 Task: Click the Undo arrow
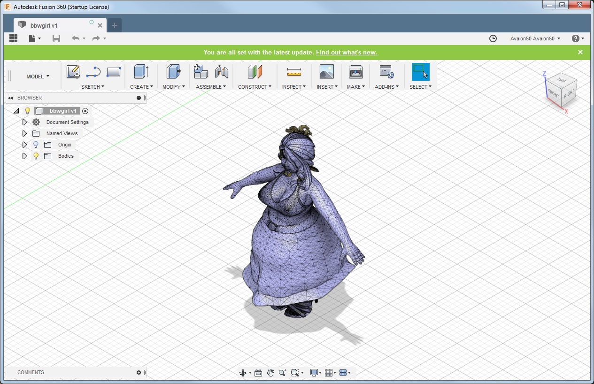[76, 38]
